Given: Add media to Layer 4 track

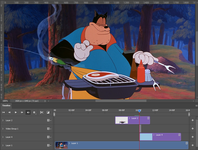Looking at the screenshot, I should 192,137.
